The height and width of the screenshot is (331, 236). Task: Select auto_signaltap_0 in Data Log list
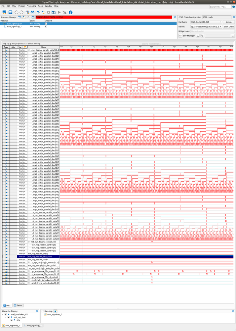tap(55, 314)
